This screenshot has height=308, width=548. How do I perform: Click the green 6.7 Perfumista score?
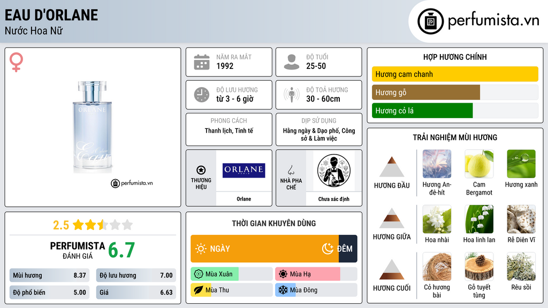pos(121,250)
